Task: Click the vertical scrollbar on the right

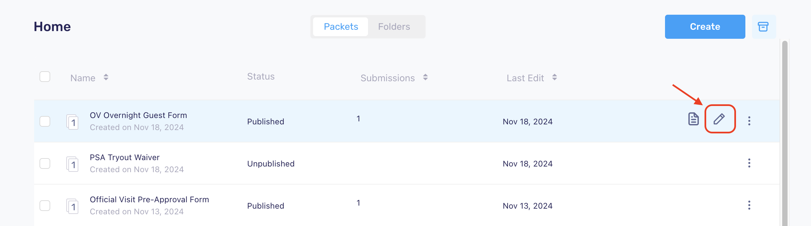Action: tap(785, 133)
